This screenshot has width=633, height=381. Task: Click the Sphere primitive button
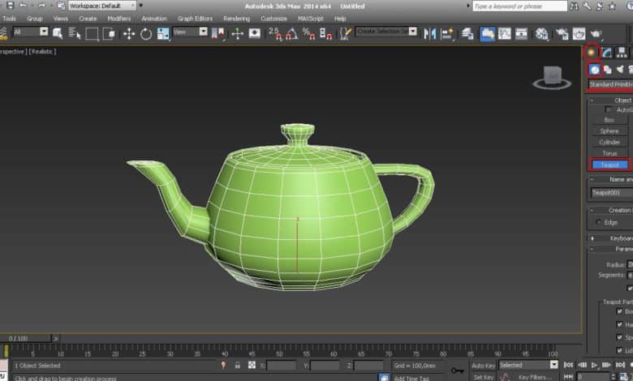609,131
